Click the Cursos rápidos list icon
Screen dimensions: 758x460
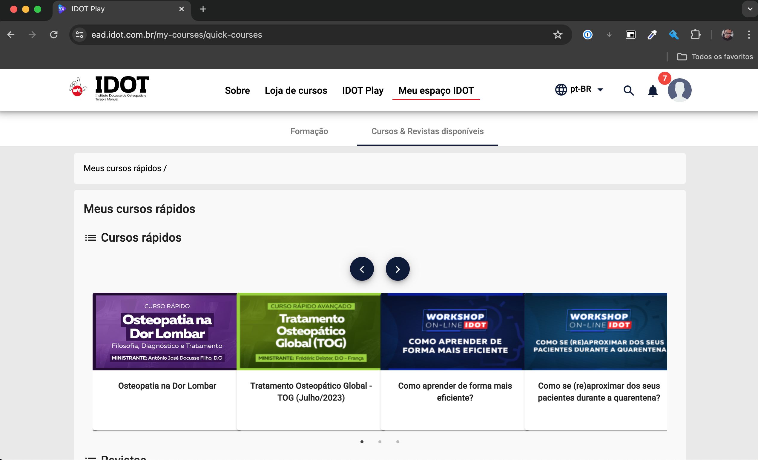click(x=90, y=238)
